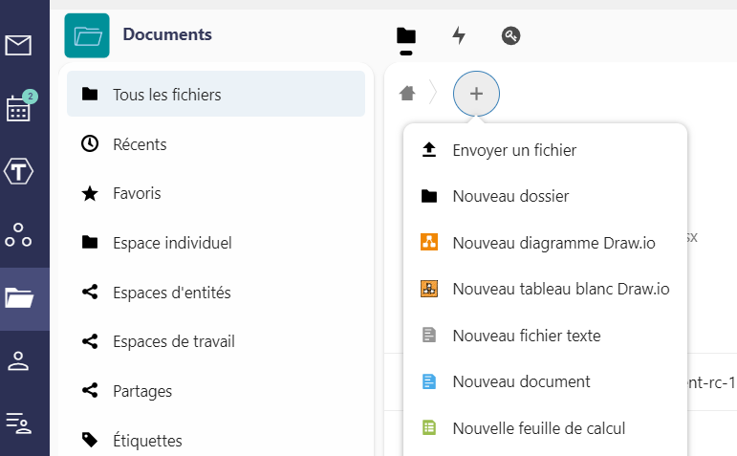
Task: Click the teal Documents app logo
Action: click(87, 35)
